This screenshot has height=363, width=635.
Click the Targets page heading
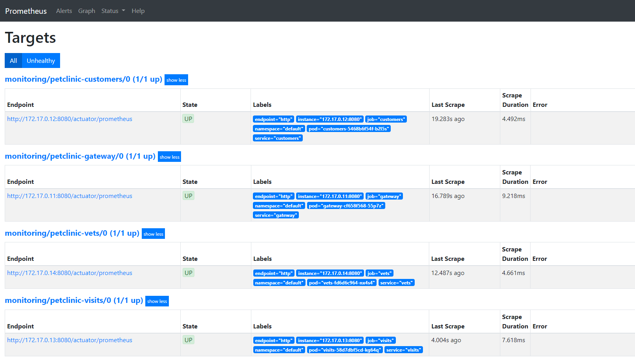(30, 38)
